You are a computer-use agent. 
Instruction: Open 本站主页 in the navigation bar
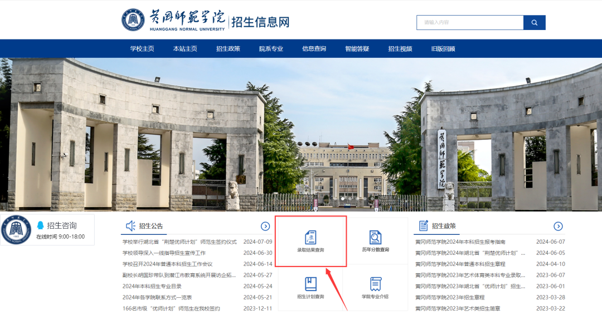[x=185, y=48]
